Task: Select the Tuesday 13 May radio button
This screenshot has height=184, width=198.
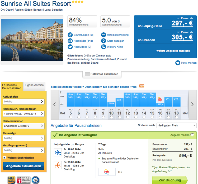Action: pyautogui.click(x=136, y=117)
